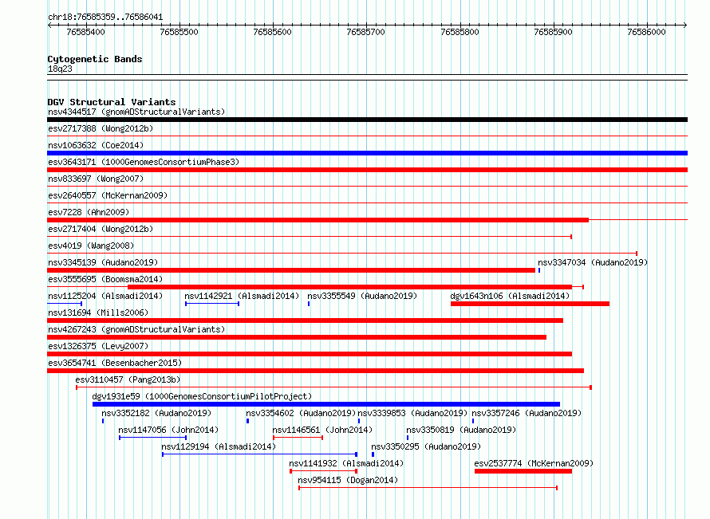Open esv2537774 (McKernan2009) variant

pos(534,463)
